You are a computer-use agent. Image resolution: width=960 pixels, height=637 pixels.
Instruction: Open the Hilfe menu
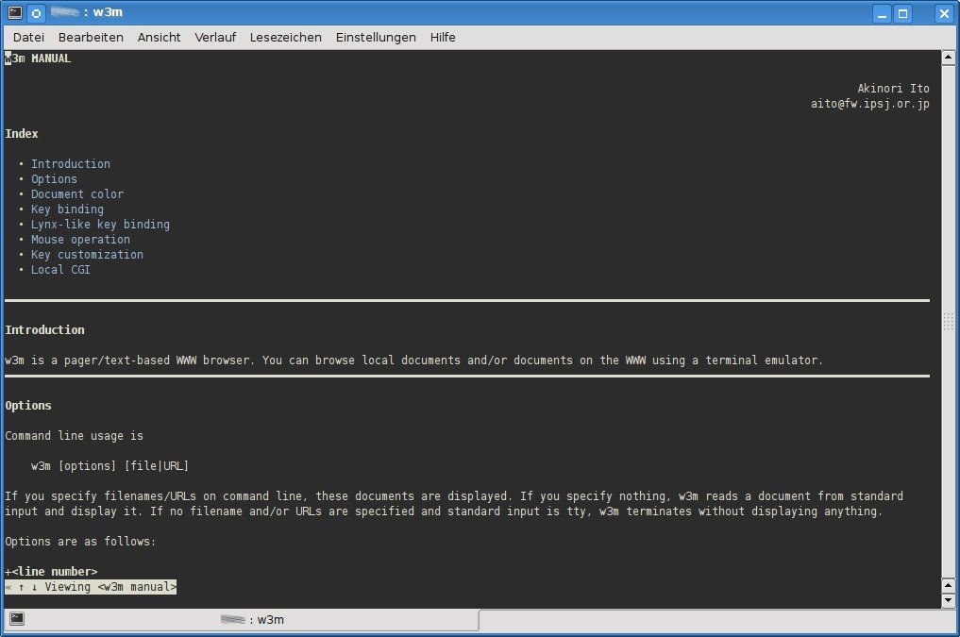pyautogui.click(x=443, y=38)
